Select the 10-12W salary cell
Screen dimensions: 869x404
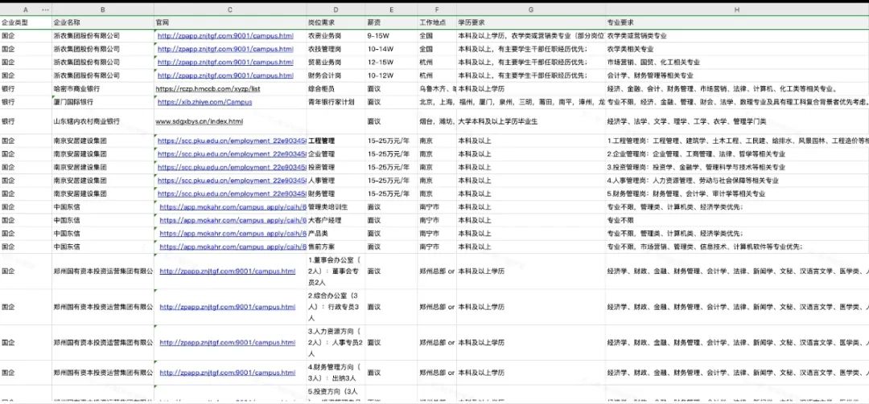[x=391, y=75]
